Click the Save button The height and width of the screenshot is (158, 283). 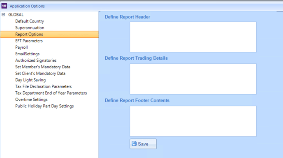(x=143, y=144)
